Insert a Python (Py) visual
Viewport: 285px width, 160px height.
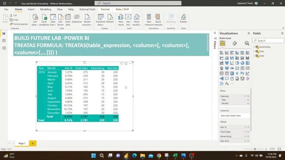[242, 73]
